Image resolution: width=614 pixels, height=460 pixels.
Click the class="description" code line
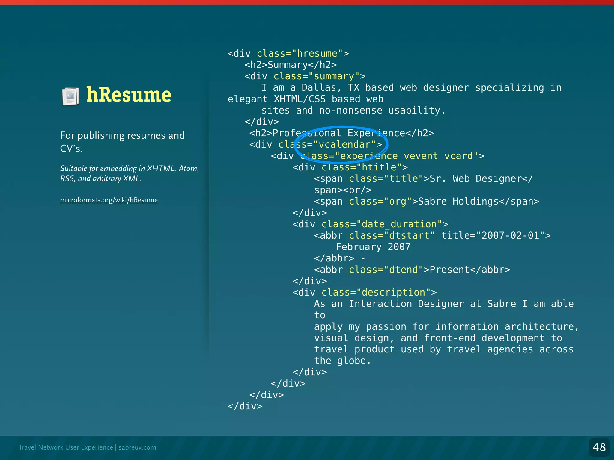[x=365, y=292]
